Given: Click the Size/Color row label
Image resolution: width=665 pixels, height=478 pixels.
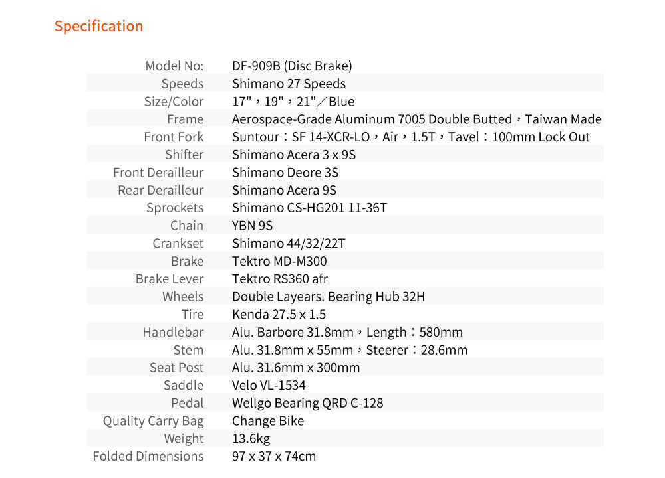Looking at the screenshot, I should coord(174,102).
